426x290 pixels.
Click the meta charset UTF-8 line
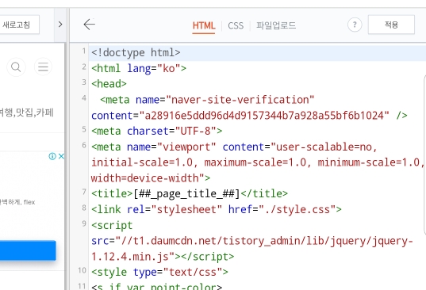157,132
